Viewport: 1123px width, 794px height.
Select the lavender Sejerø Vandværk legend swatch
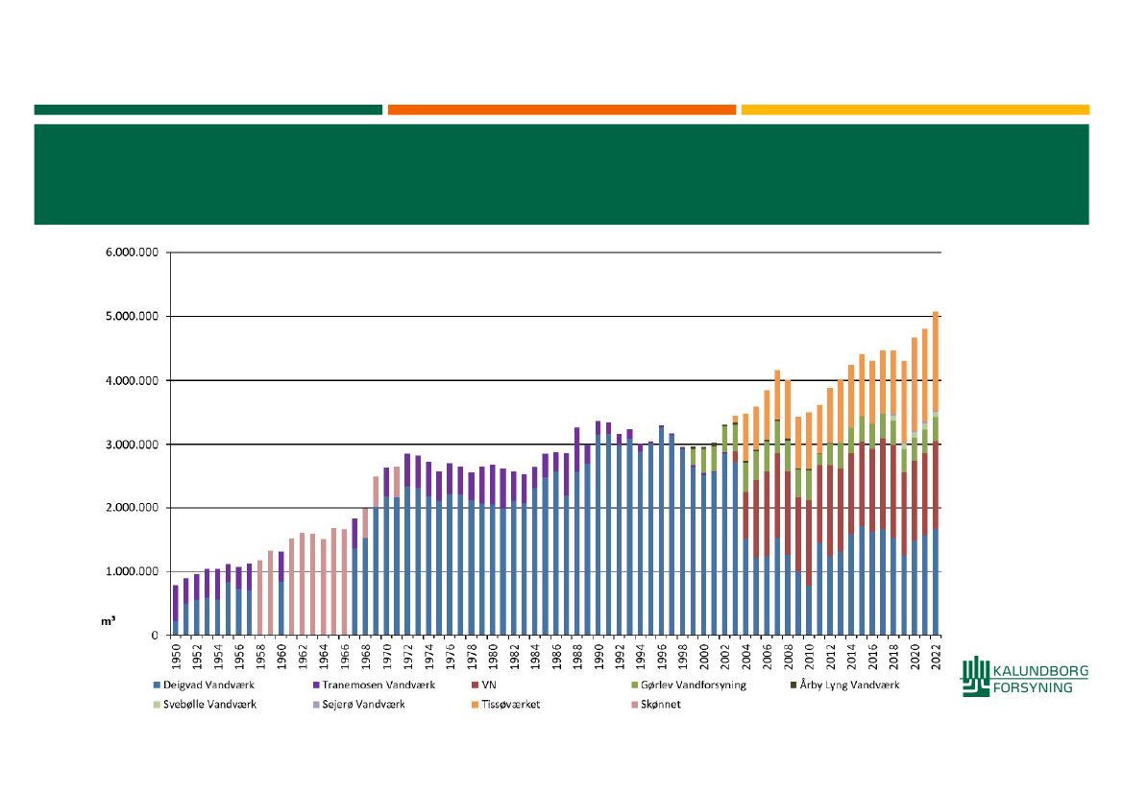point(316,705)
